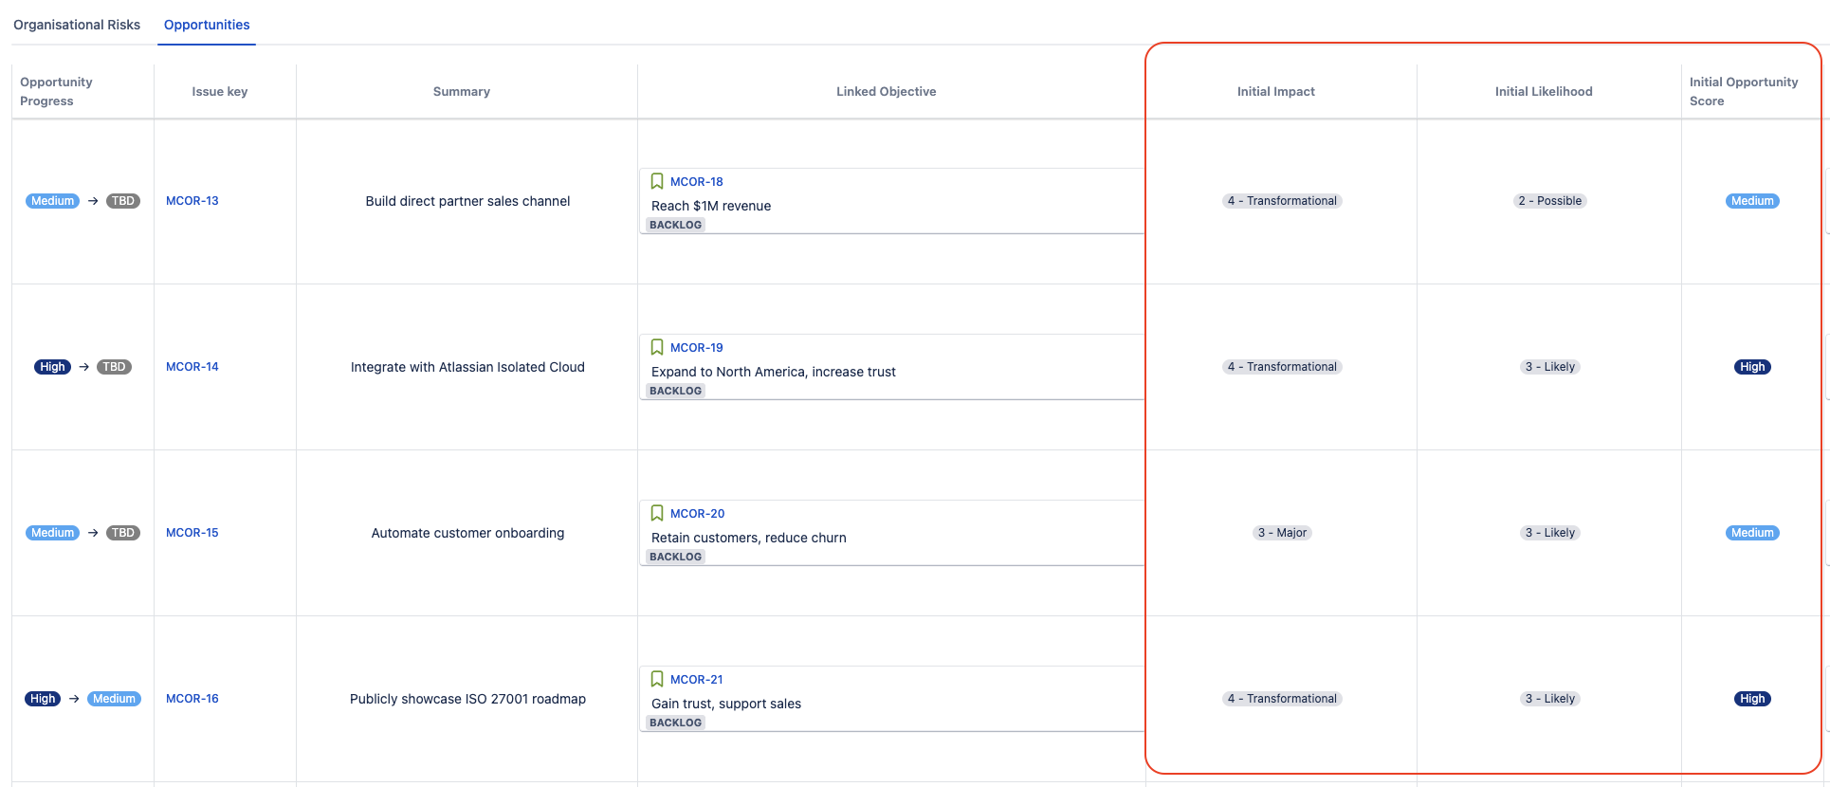
Task: Click the High score badge in MCOR-14 row
Action: tap(1752, 367)
